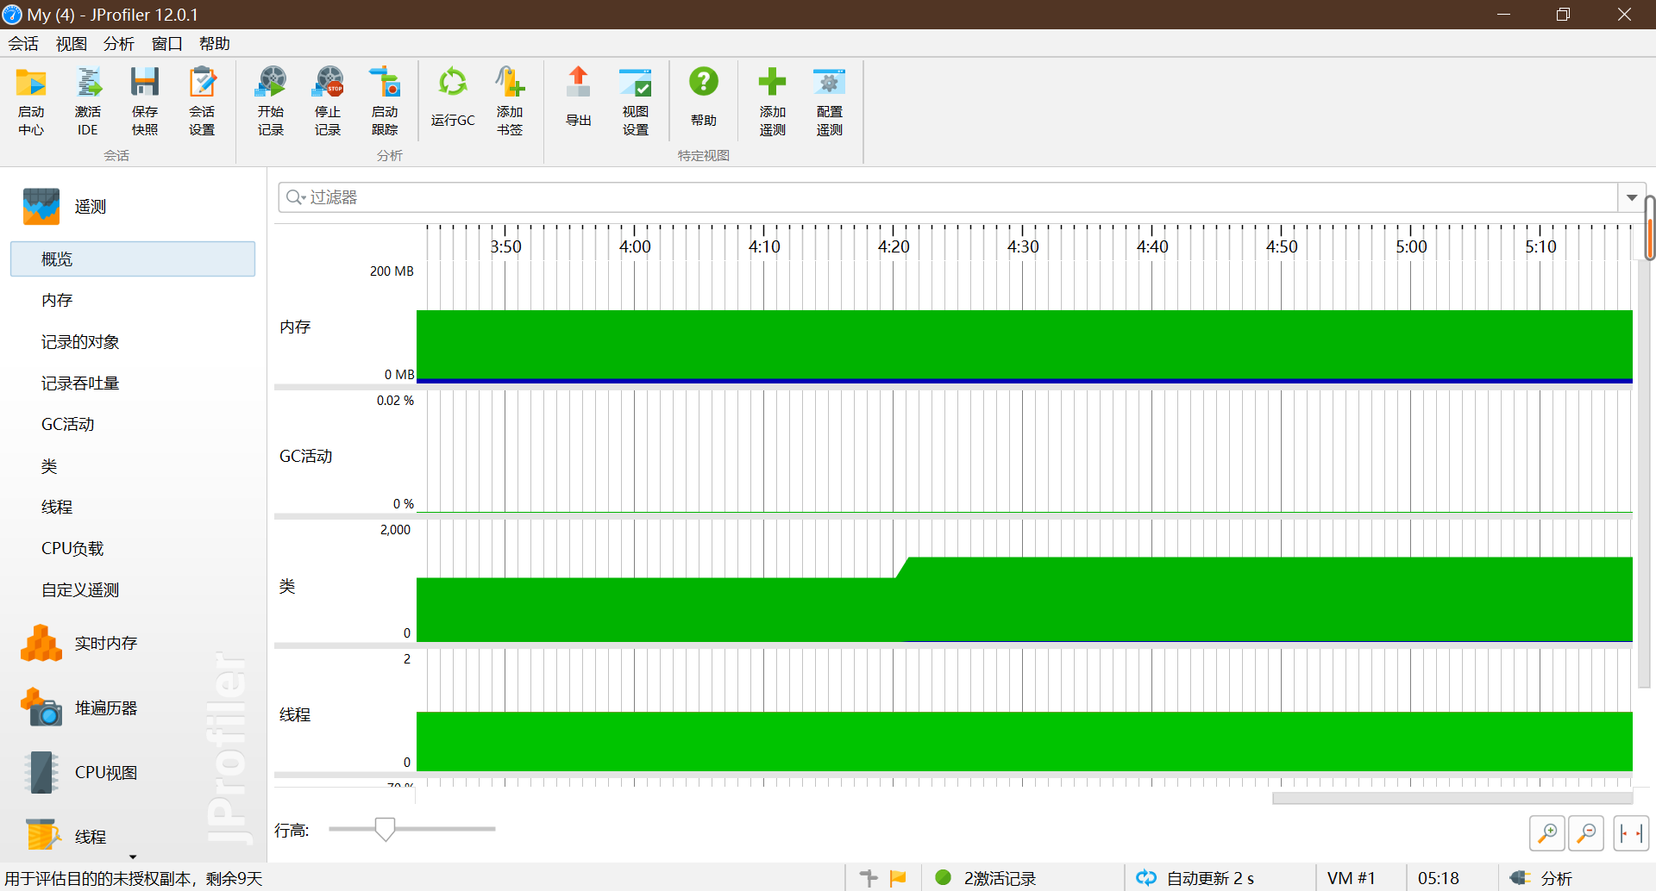Click the 导出 export icon
This screenshot has height=891, width=1656.
click(579, 97)
